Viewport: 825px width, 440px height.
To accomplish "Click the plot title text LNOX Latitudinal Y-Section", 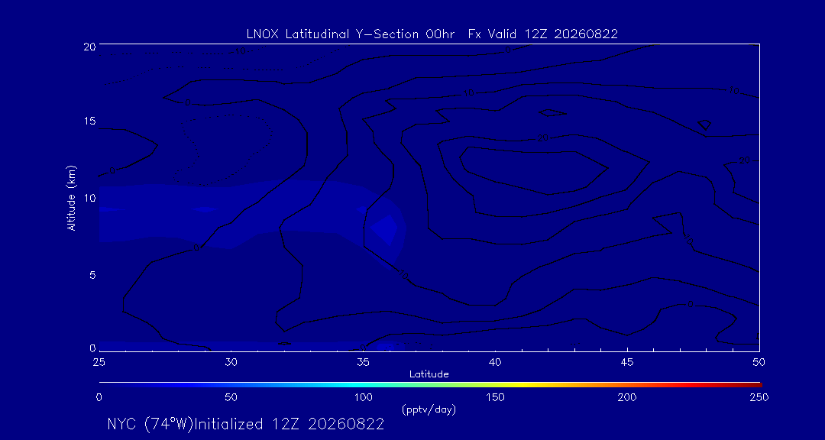I will pyautogui.click(x=333, y=34).
